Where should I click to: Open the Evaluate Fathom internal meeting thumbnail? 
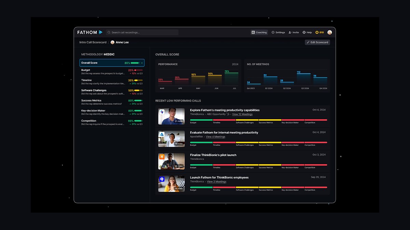[x=172, y=139]
